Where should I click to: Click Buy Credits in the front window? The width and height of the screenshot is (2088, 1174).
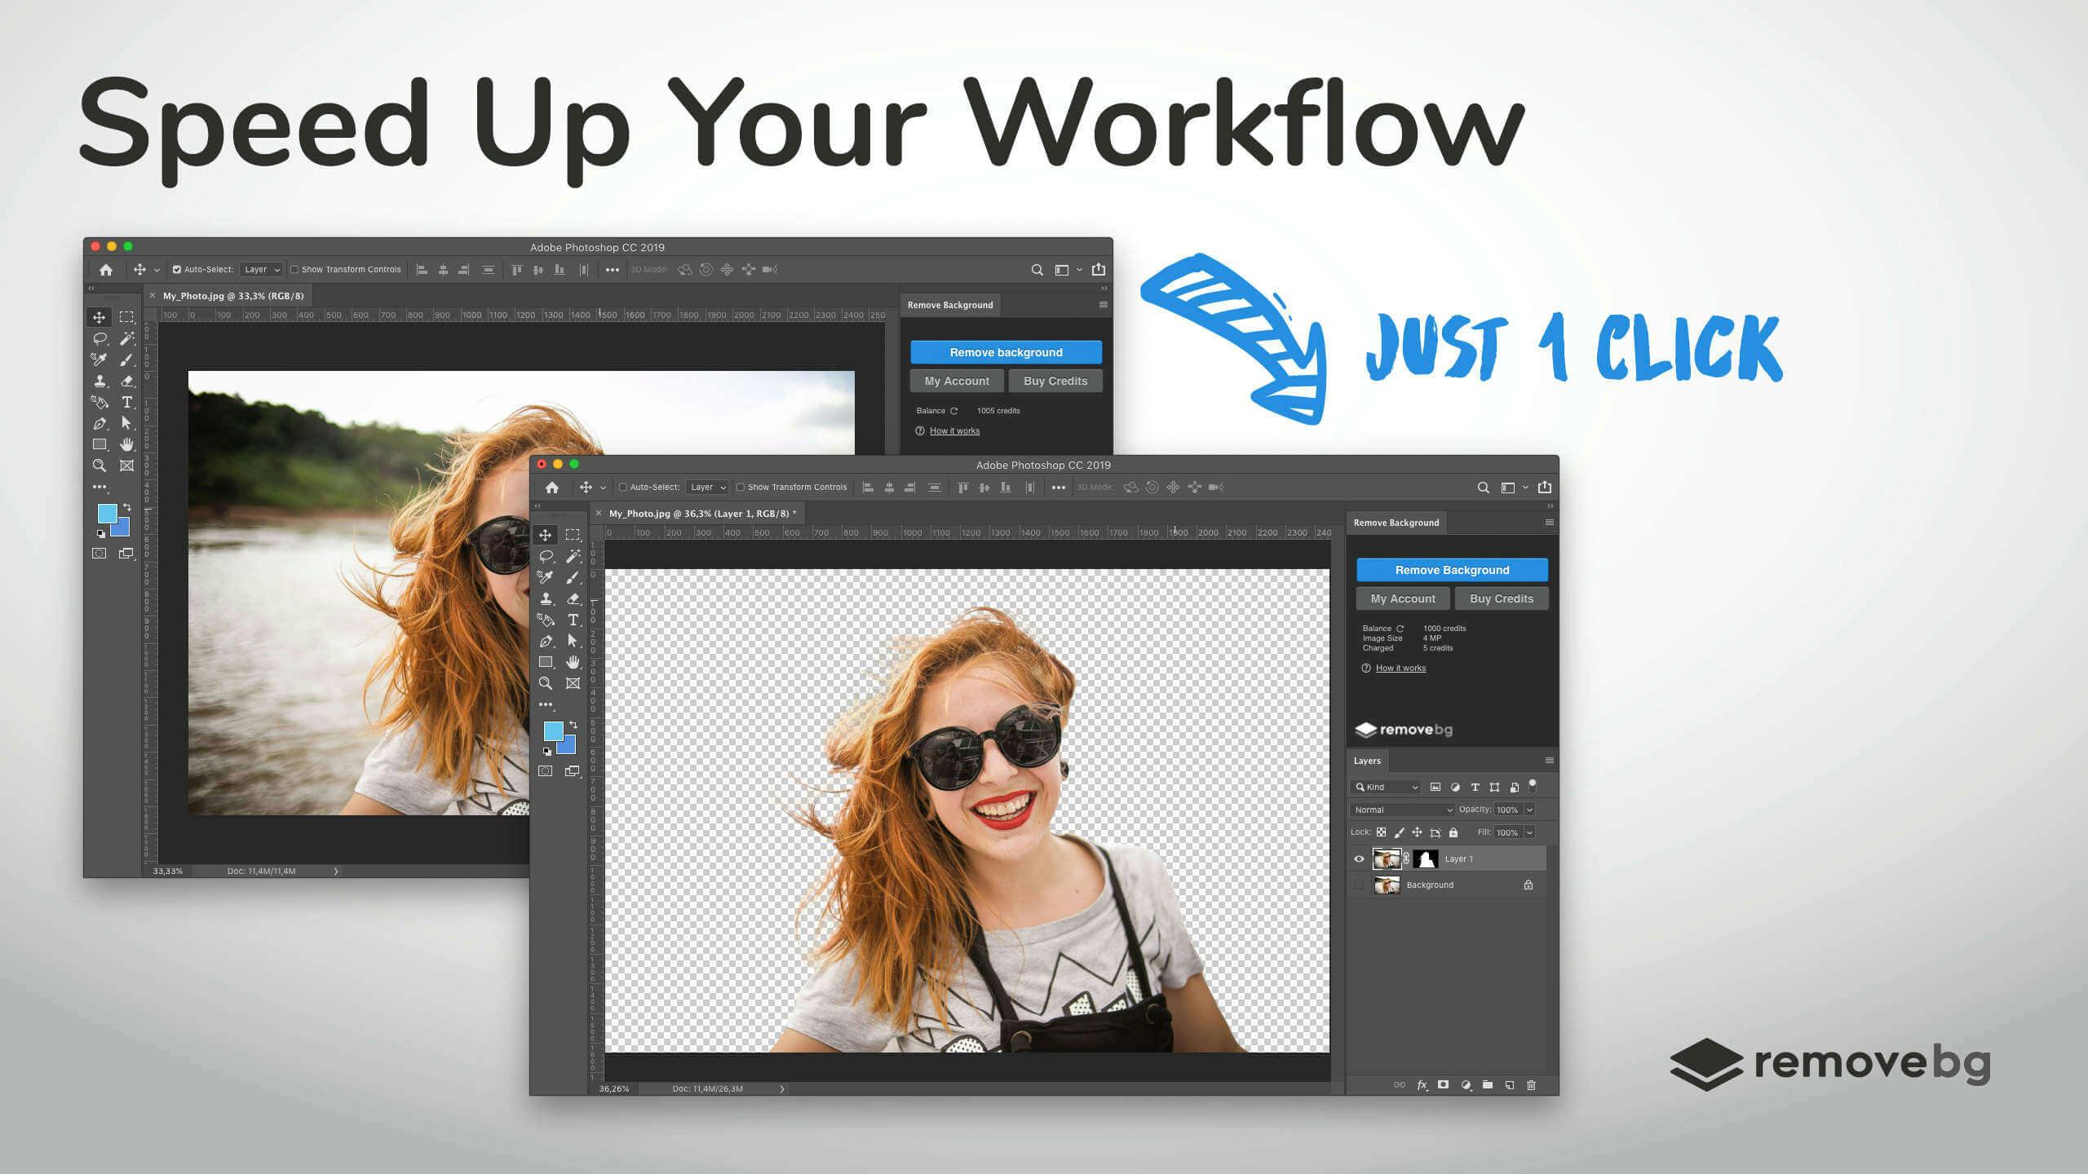point(1502,598)
